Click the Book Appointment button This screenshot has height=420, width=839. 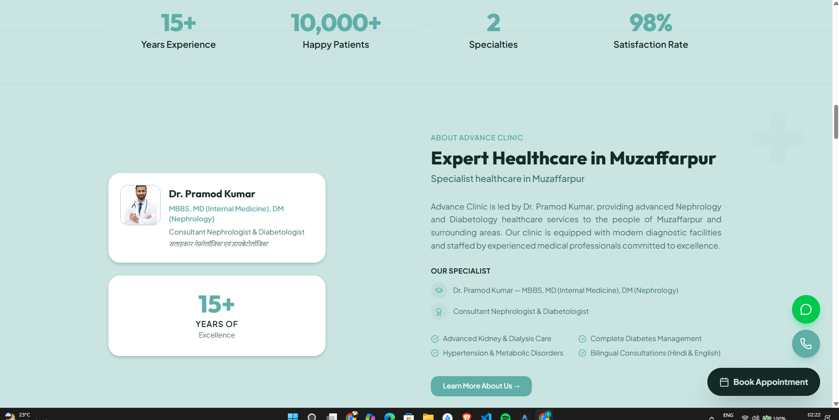pos(764,382)
